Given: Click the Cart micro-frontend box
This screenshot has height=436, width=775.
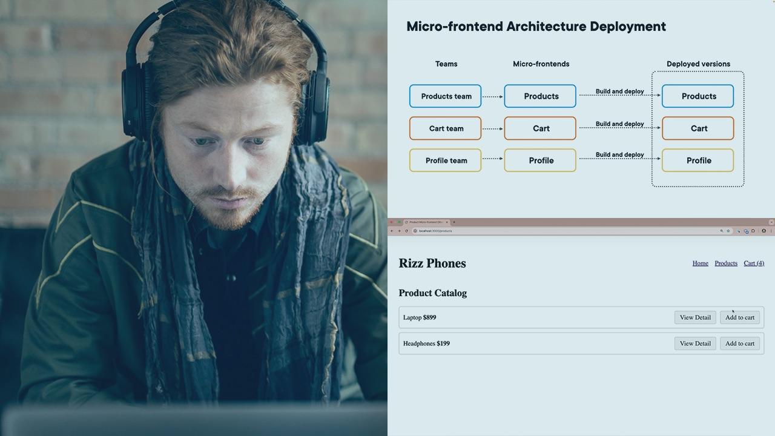Looking at the screenshot, I should point(539,128).
